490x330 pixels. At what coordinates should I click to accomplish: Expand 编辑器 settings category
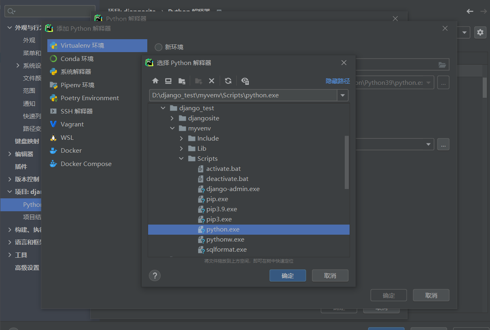10,154
